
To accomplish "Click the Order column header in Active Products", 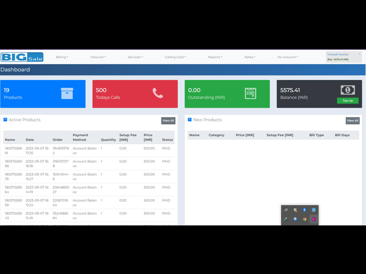I will 58,140.
